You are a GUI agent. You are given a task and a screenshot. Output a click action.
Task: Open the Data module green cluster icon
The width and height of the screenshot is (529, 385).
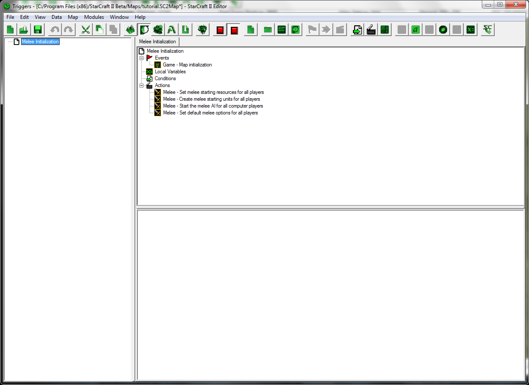(158, 30)
